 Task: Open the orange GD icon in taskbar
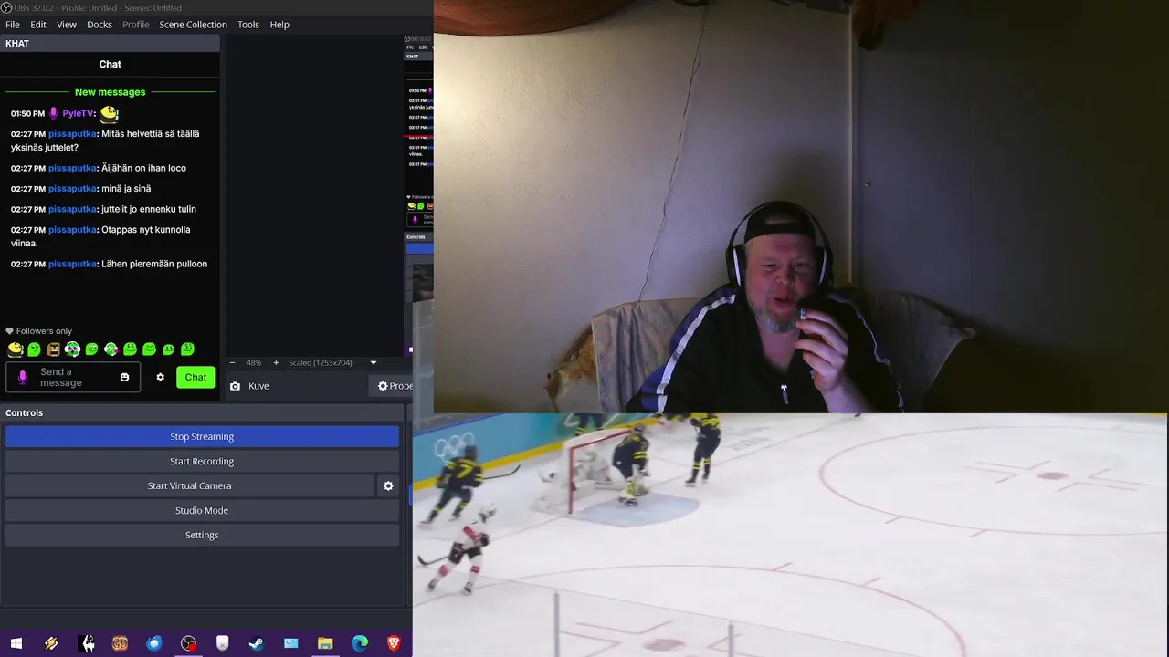click(120, 643)
